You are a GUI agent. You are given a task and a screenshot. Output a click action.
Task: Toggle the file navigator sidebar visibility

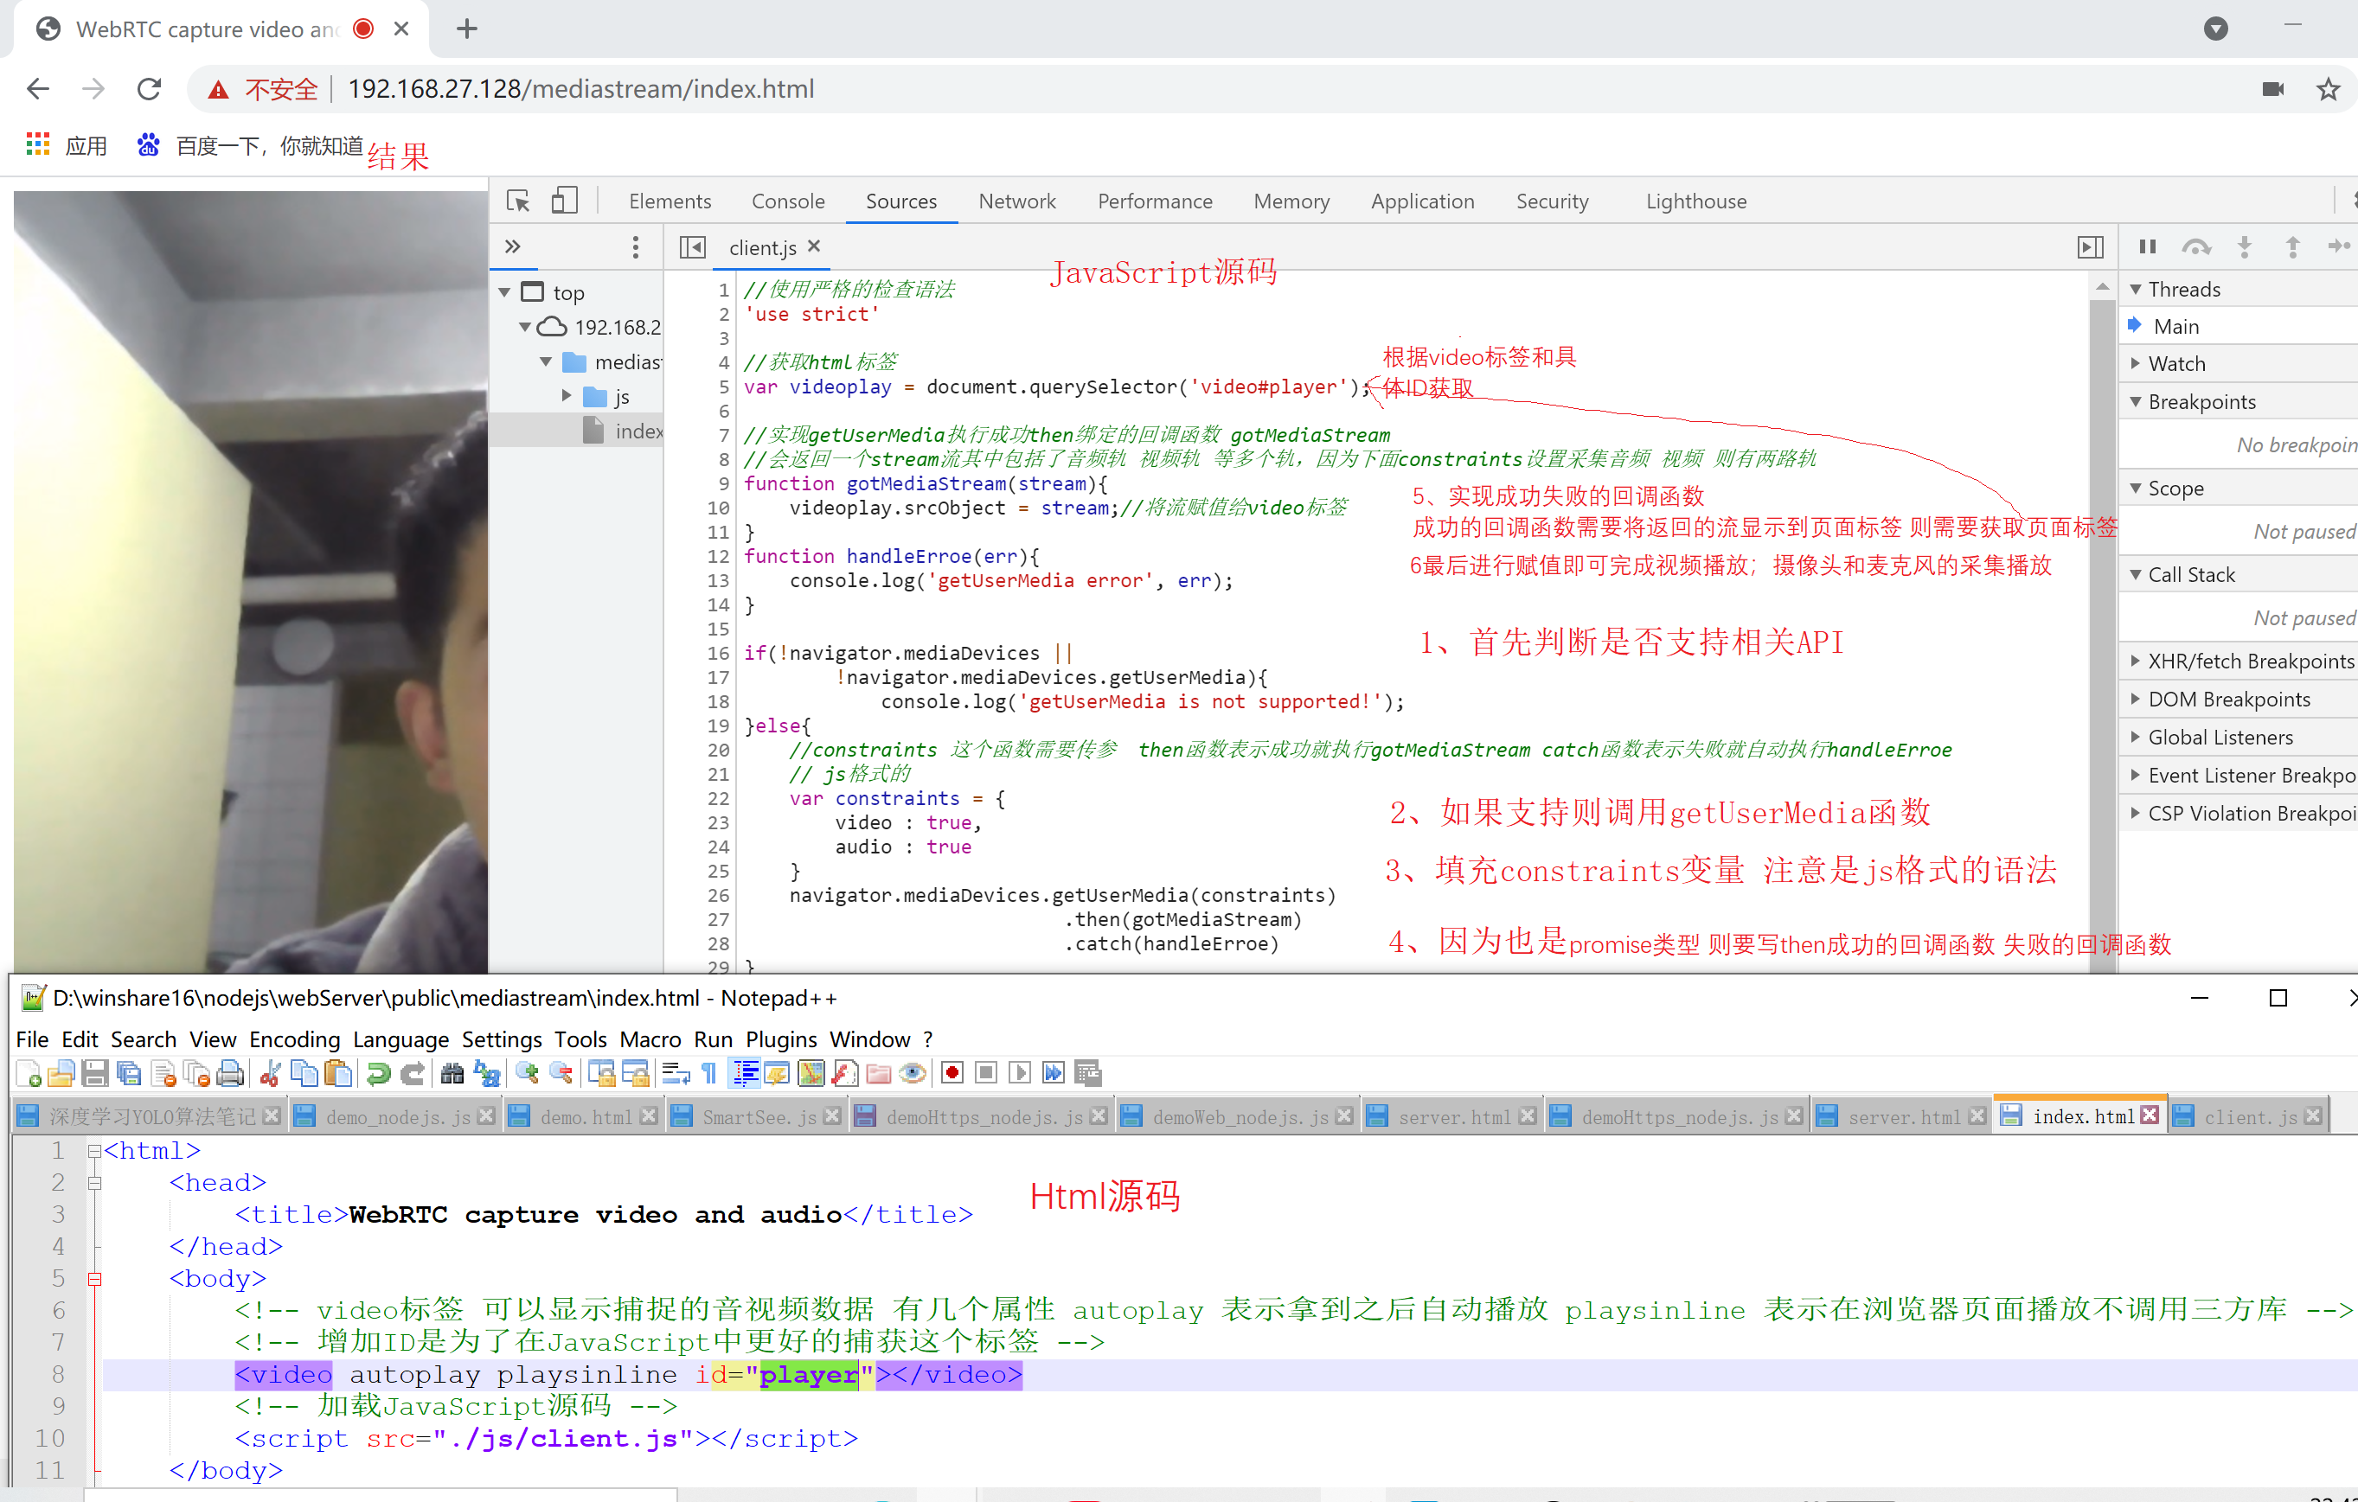point(692,247)
